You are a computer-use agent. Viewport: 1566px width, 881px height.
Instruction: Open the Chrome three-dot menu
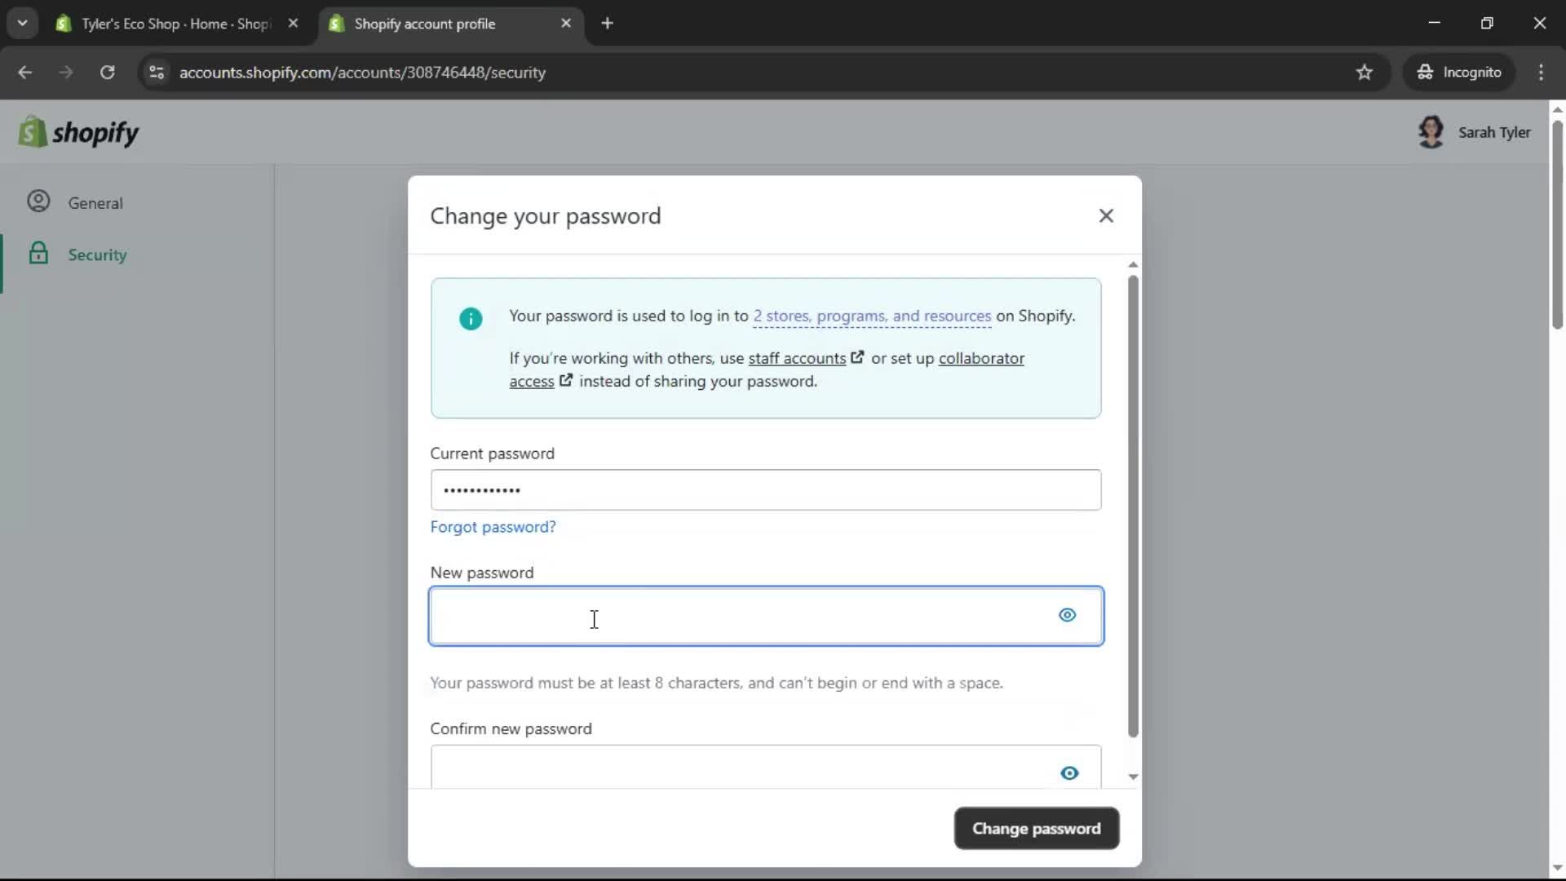[1542, 72]
